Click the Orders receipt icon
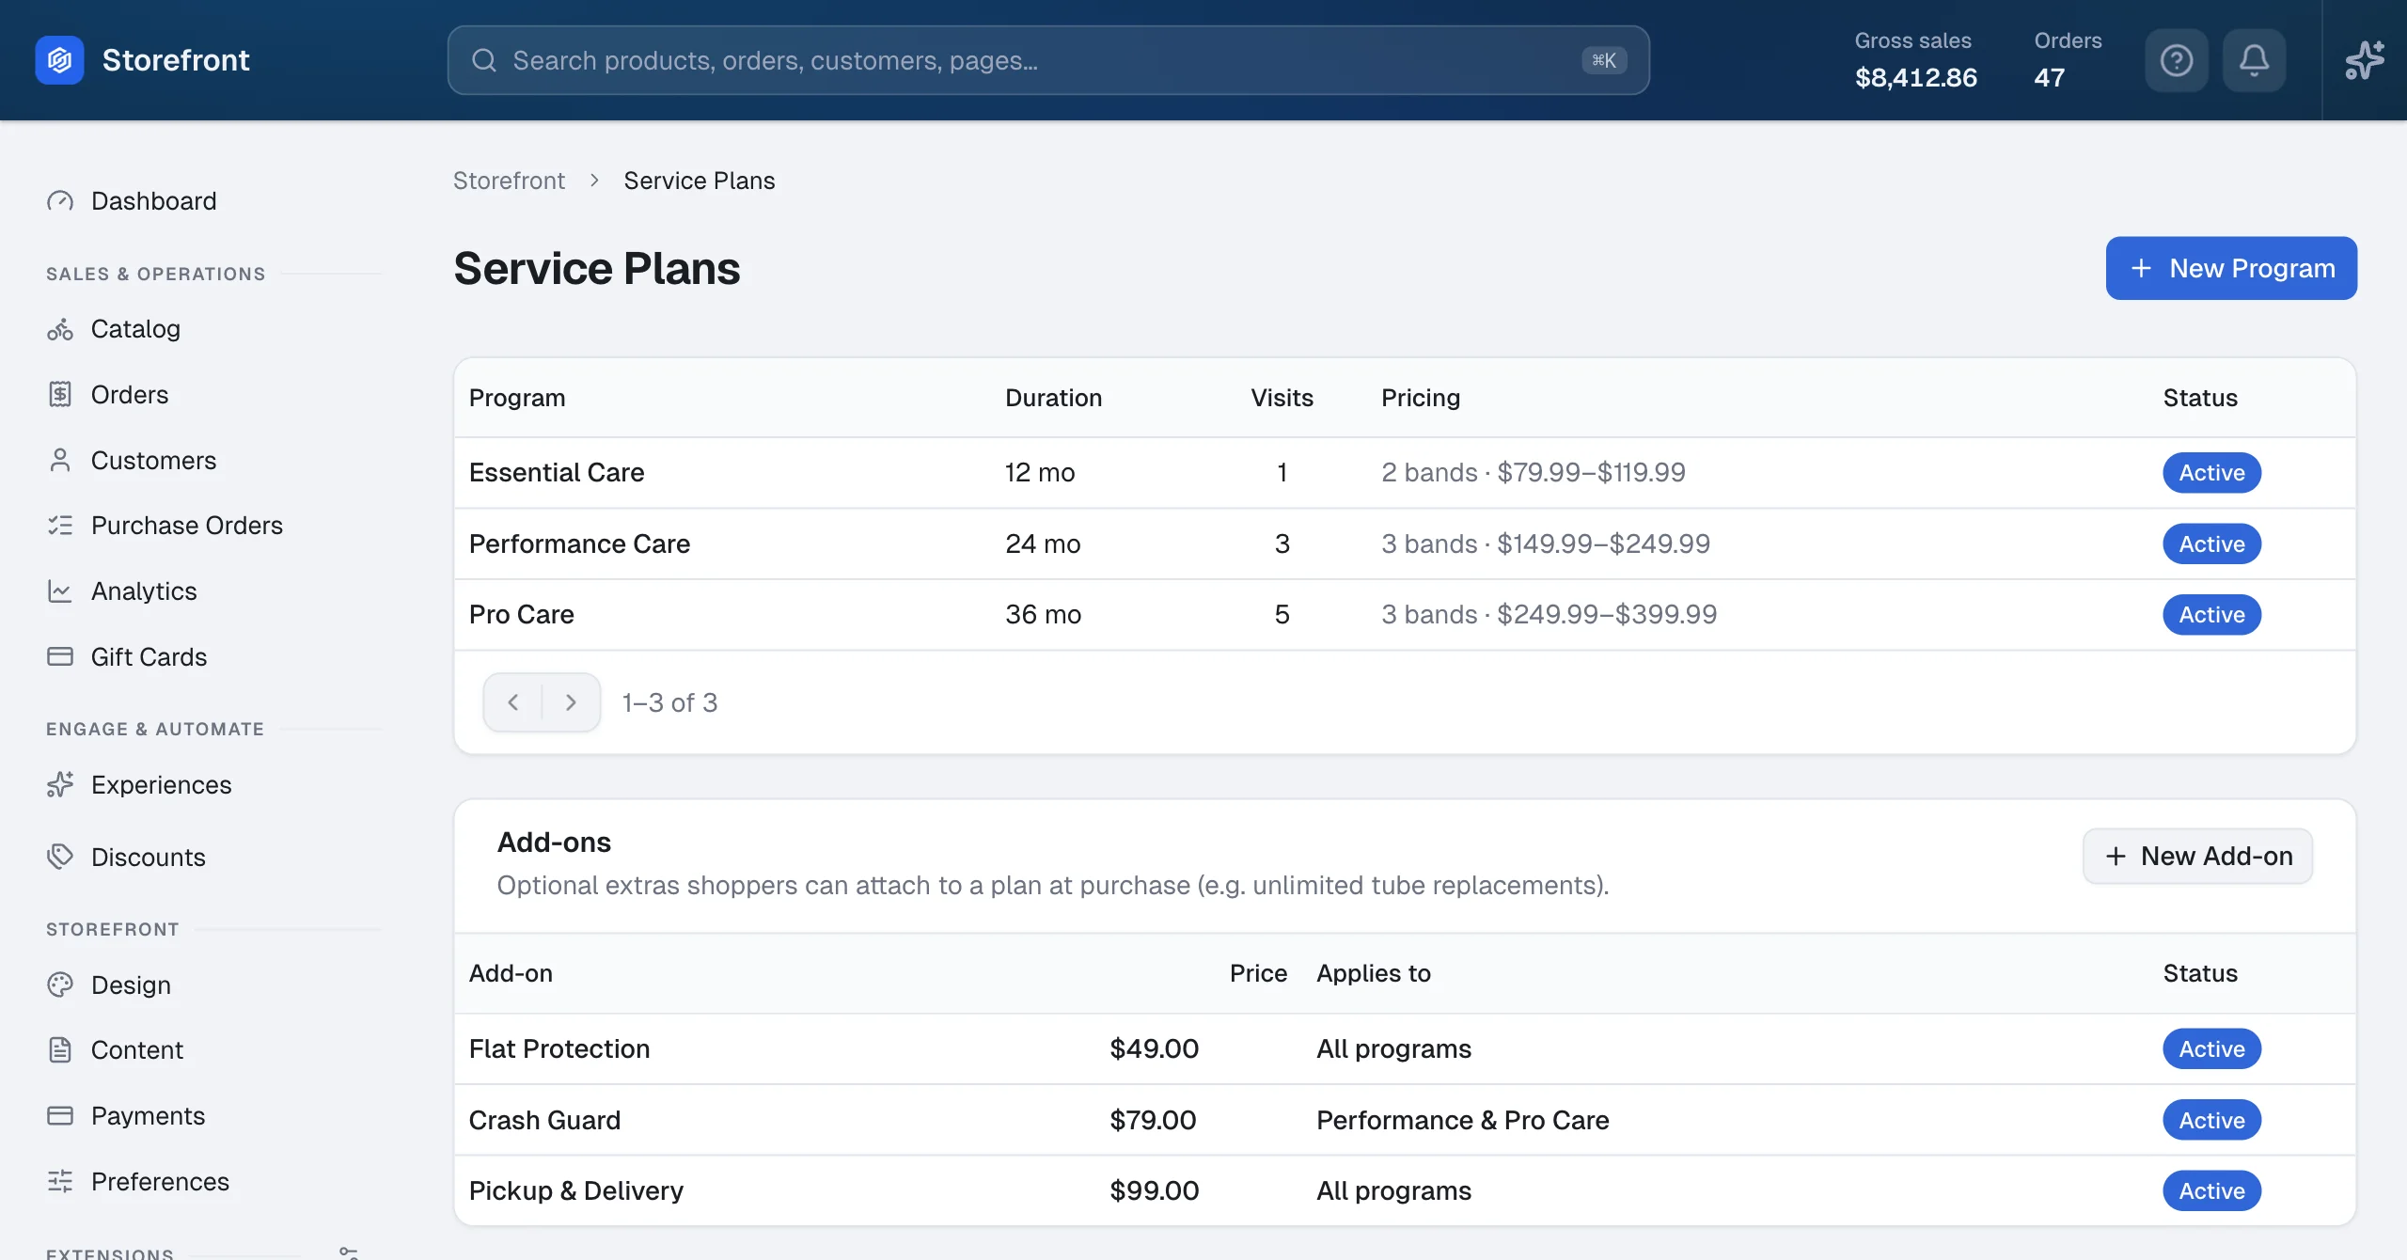Screen dimensions: 2407x1260 [60, 395]
